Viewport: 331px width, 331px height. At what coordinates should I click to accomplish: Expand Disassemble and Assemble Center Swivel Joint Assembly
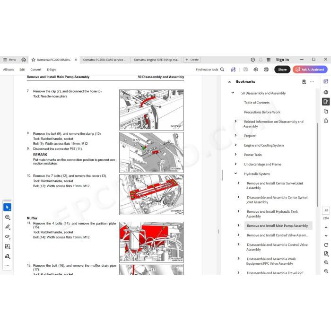[x=238, y=197]
